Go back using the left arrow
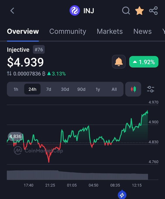 [x=12, y=11]
